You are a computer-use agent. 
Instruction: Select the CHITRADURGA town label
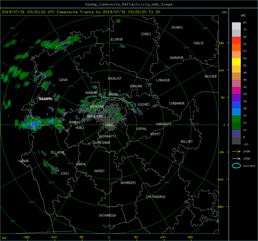pyautogui.click(x=156, y=197)
